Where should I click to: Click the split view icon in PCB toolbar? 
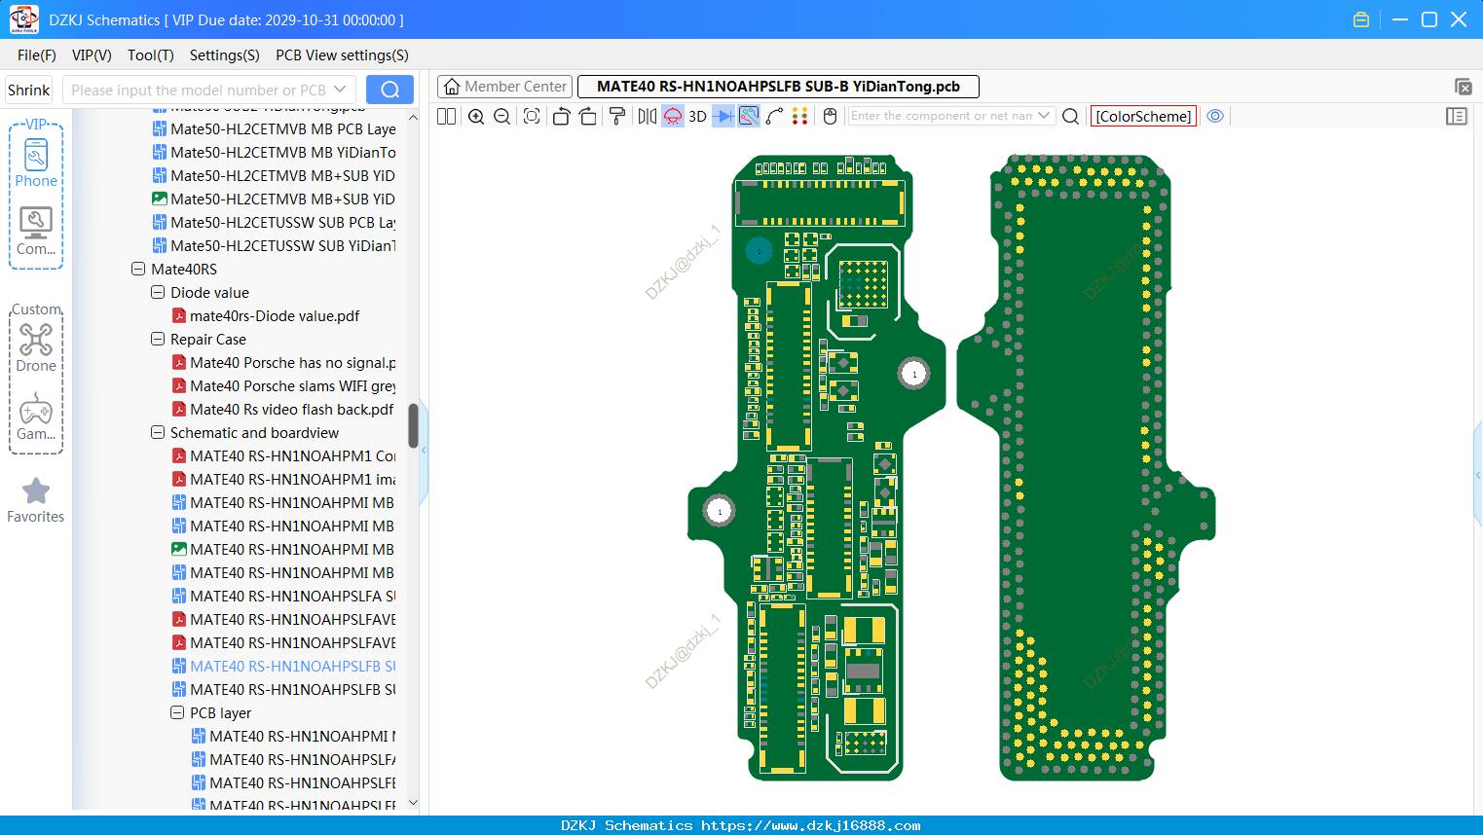446,116
